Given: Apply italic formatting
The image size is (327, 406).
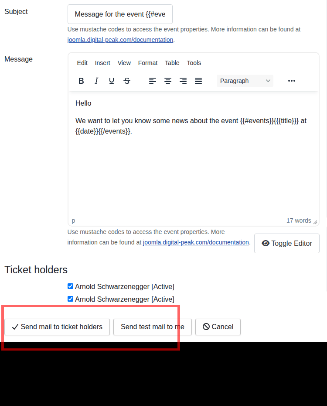Looking at the screenshot, I should (x=96, y=81).
